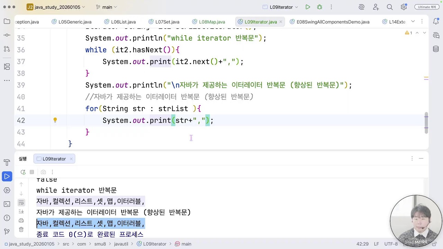
Task: Open the Build hammer tool window
Action: pyautogui.click(x=7, y=163)
